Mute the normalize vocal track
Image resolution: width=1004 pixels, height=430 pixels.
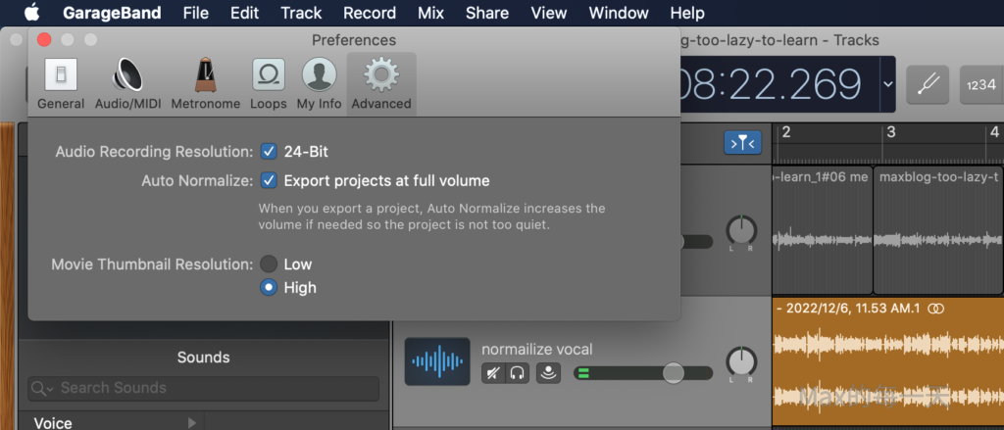pyautogui.click(x=492, y=372)
